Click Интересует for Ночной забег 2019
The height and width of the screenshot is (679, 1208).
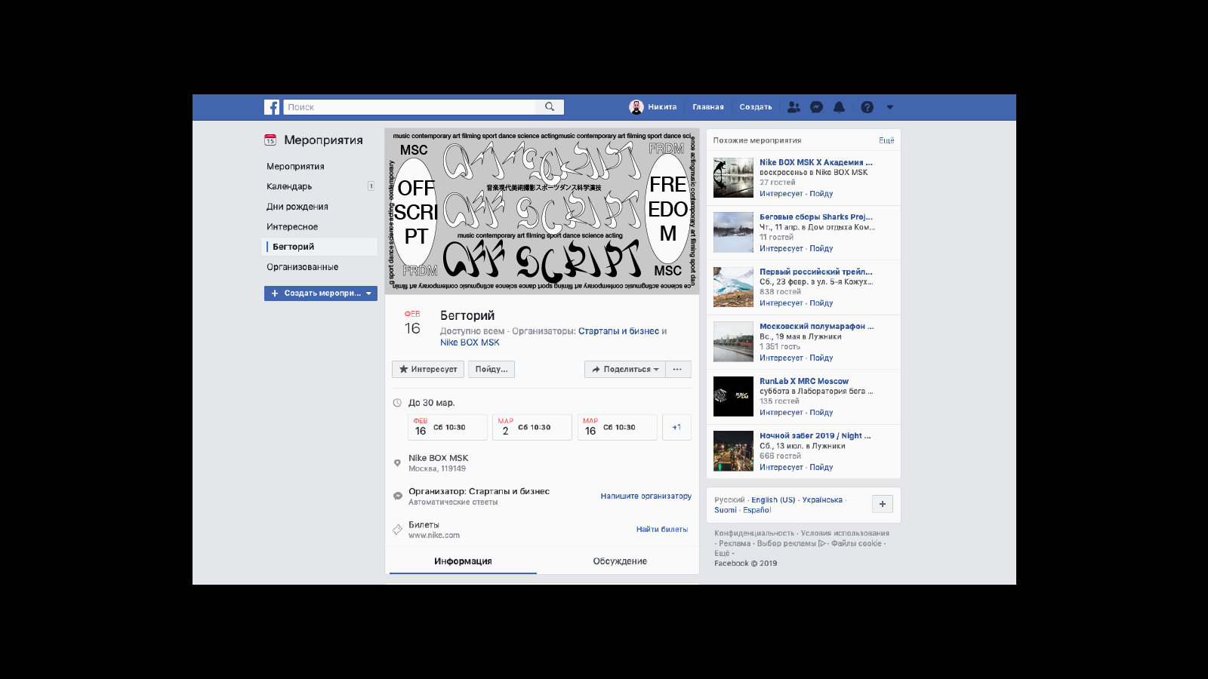781,468
